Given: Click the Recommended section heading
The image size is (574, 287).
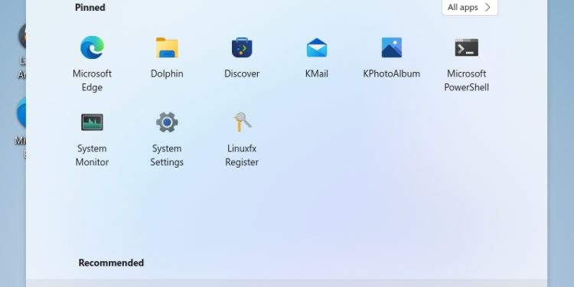Looking at the screenshot, I should 111,263.
